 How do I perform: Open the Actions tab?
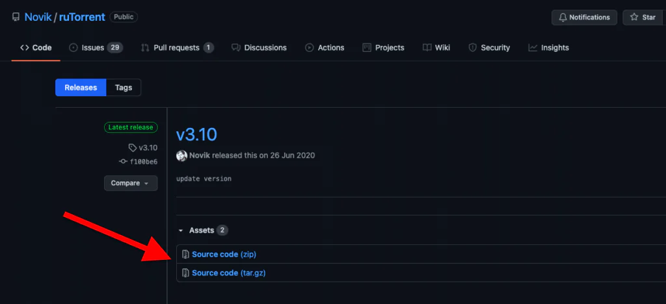point(325,47)
